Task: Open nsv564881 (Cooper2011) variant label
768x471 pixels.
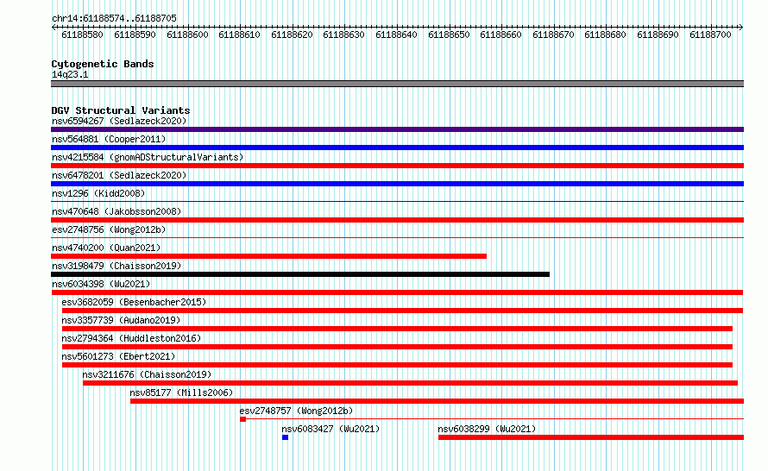Action: tap(109, 139)
